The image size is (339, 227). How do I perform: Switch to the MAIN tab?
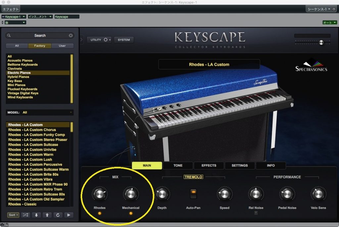pos(147,165)
